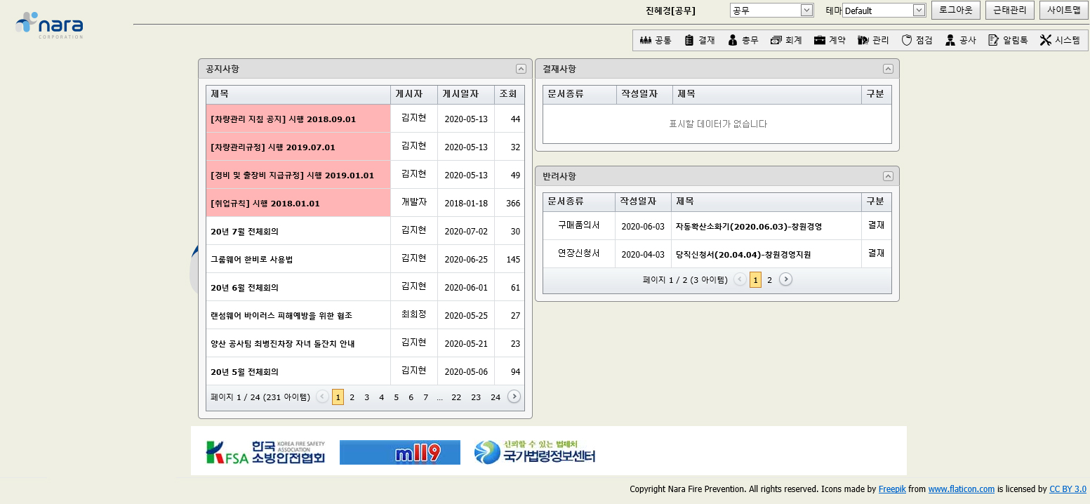
Task: Go to page 2 of 공지사항 pagination
Action: click(x=352, y=397)
